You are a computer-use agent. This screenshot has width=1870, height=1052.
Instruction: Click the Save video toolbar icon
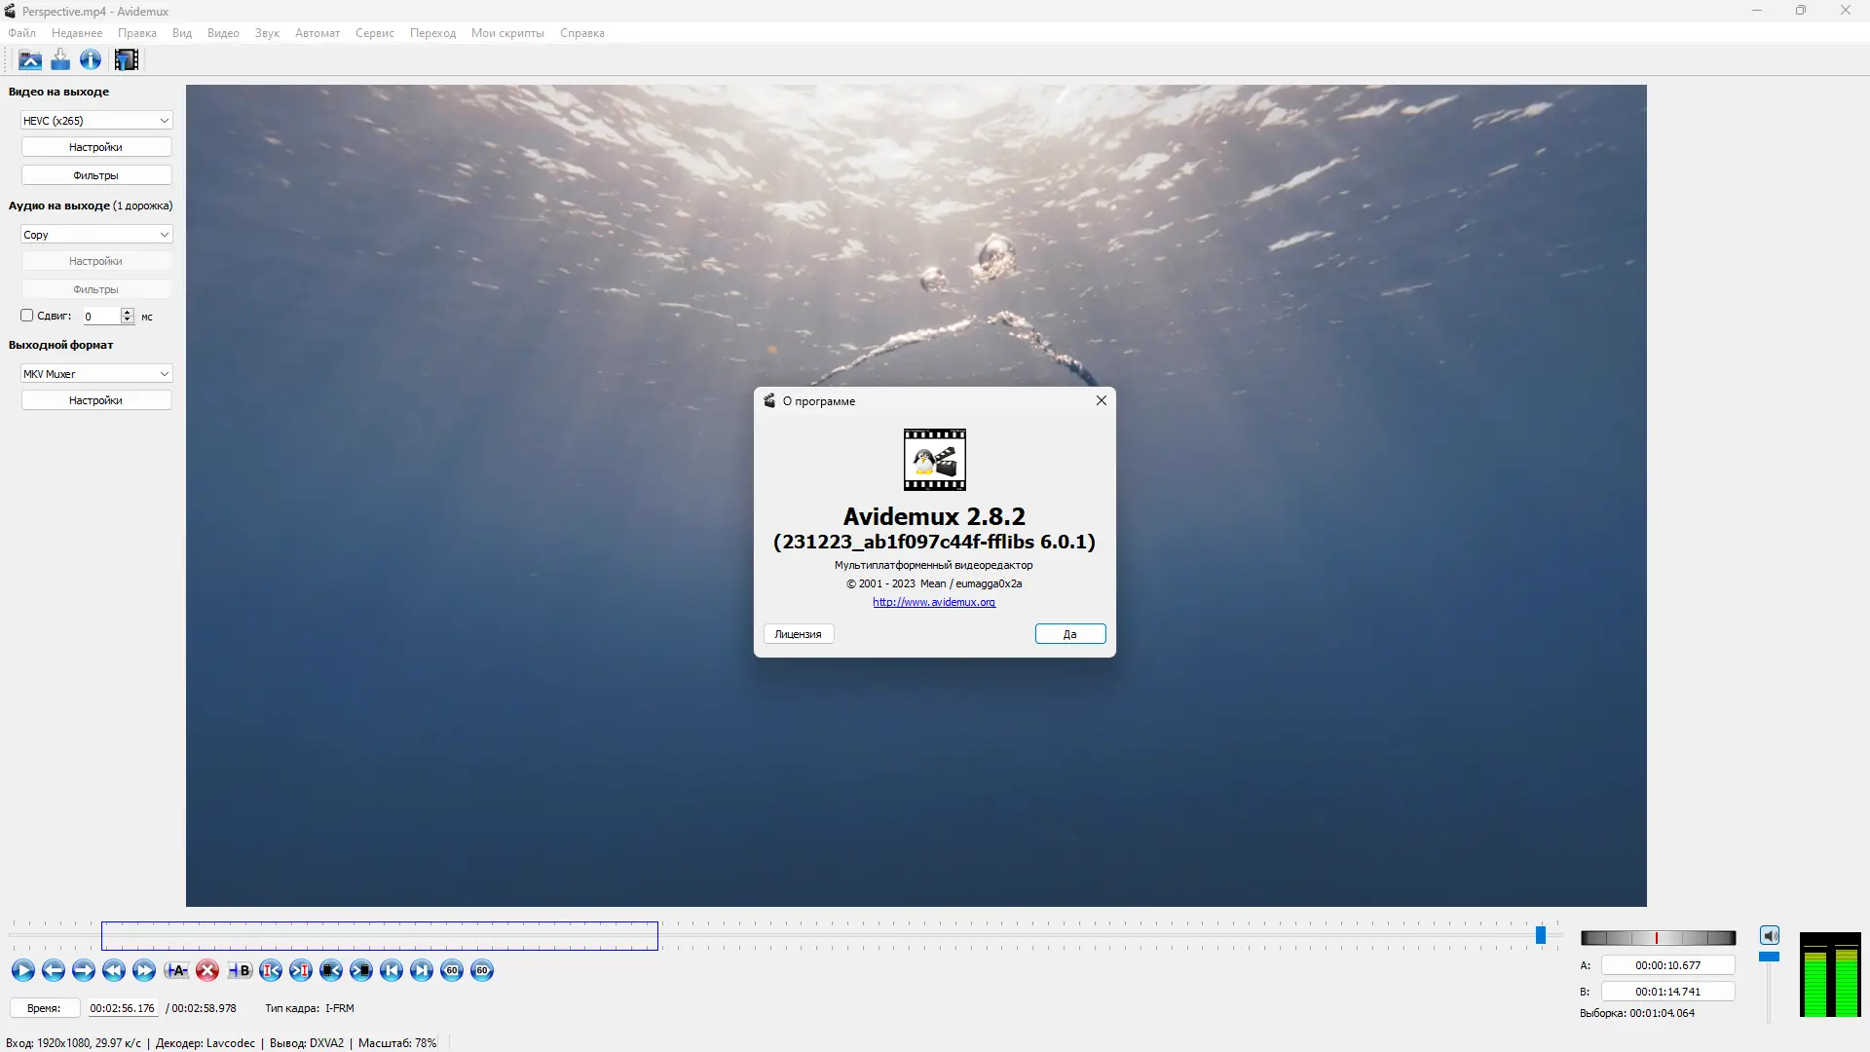[x=60, y=60]
